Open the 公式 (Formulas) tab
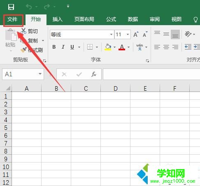The image size is (200, 186). [111, 19]
